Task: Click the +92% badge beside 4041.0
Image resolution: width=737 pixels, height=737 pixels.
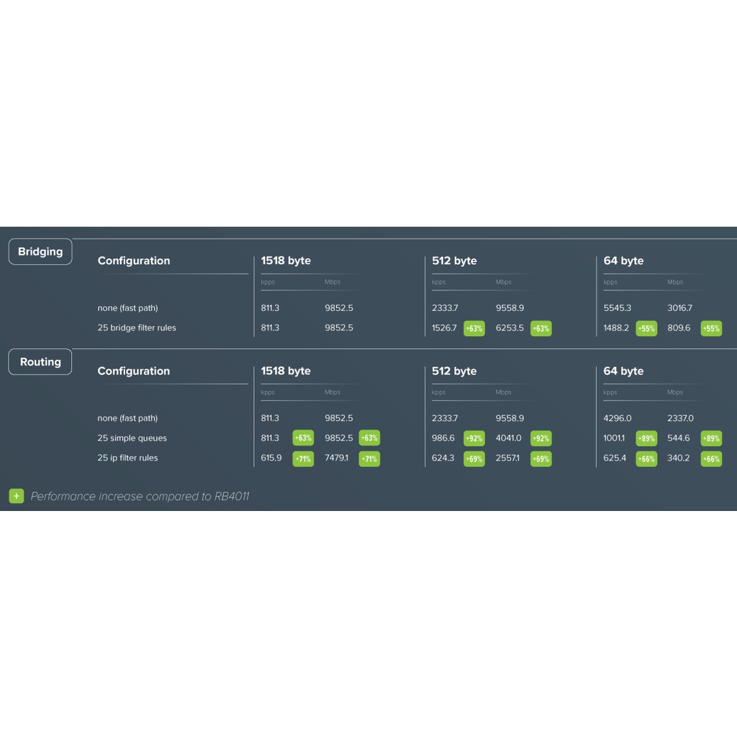Action: click(x=541, y=438)
